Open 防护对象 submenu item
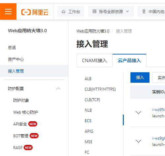165x156 pixels. 21,100
